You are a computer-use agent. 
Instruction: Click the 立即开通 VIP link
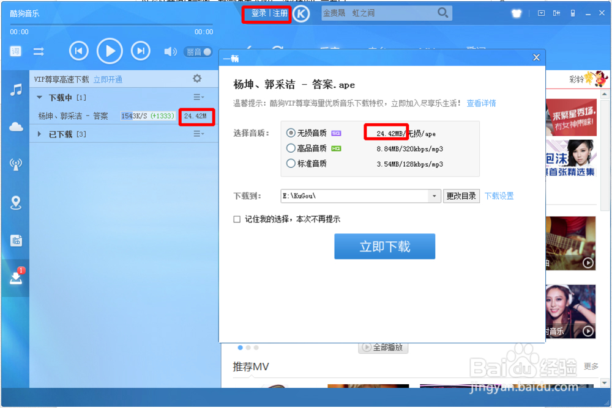(x=108, y=79)
